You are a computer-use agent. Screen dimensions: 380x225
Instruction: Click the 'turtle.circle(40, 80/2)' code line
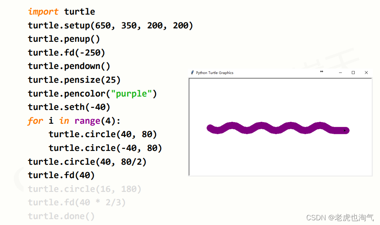click(x=87, y=162)
